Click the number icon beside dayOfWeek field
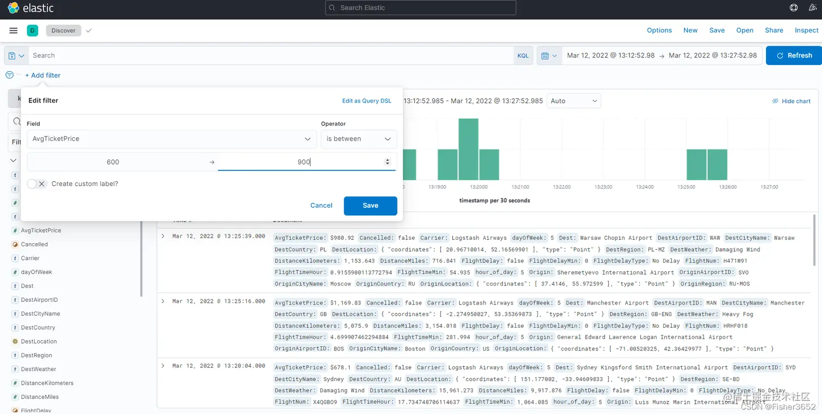 (15, 272)
